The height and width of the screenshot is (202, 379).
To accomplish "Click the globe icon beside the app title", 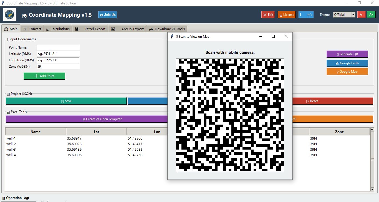I will pyautogui.click(x=24, y=16).
